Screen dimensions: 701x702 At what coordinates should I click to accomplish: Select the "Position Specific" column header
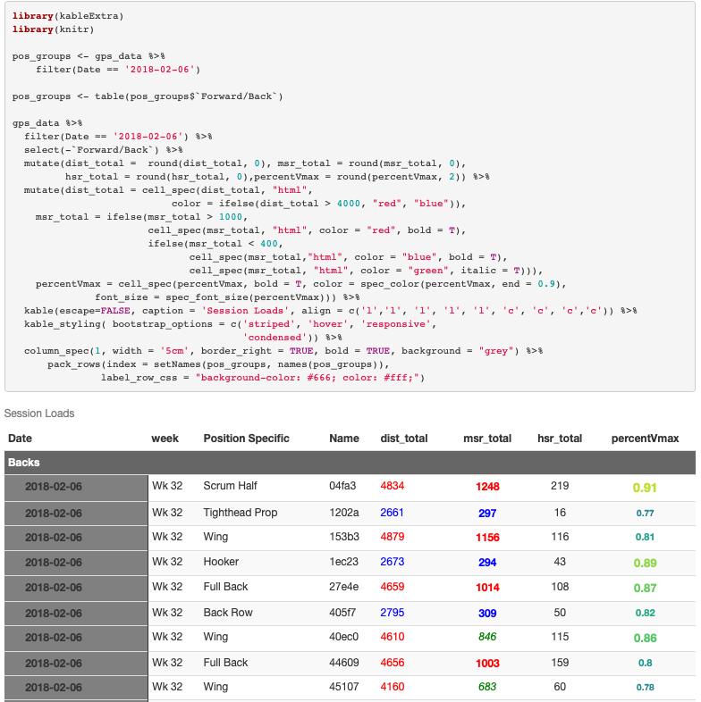coord(246,439)
